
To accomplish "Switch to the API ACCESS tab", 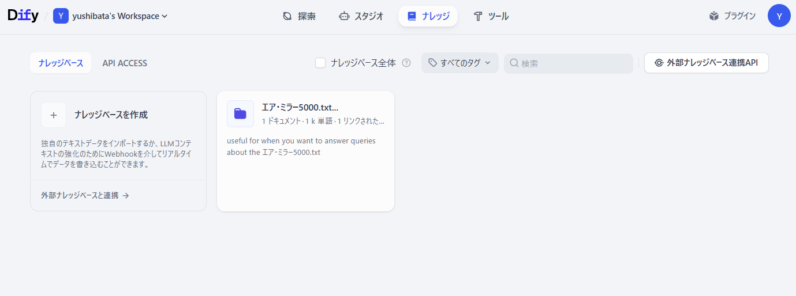I will (125, 63).
